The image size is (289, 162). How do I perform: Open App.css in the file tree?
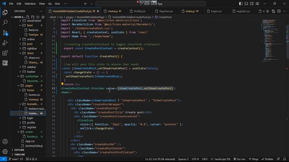coord(30,141)
